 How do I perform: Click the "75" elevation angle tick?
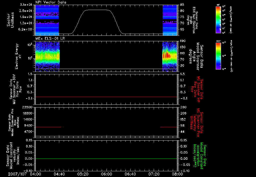coord(182,17)
